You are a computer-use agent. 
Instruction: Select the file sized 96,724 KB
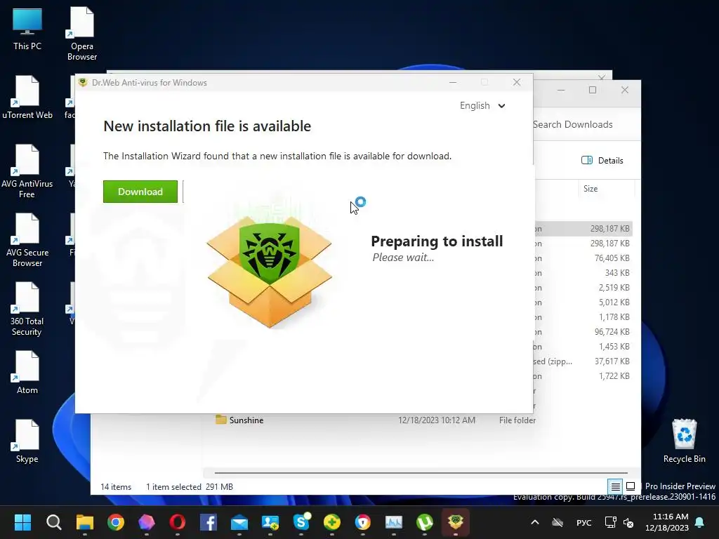[x=583, y=331]
